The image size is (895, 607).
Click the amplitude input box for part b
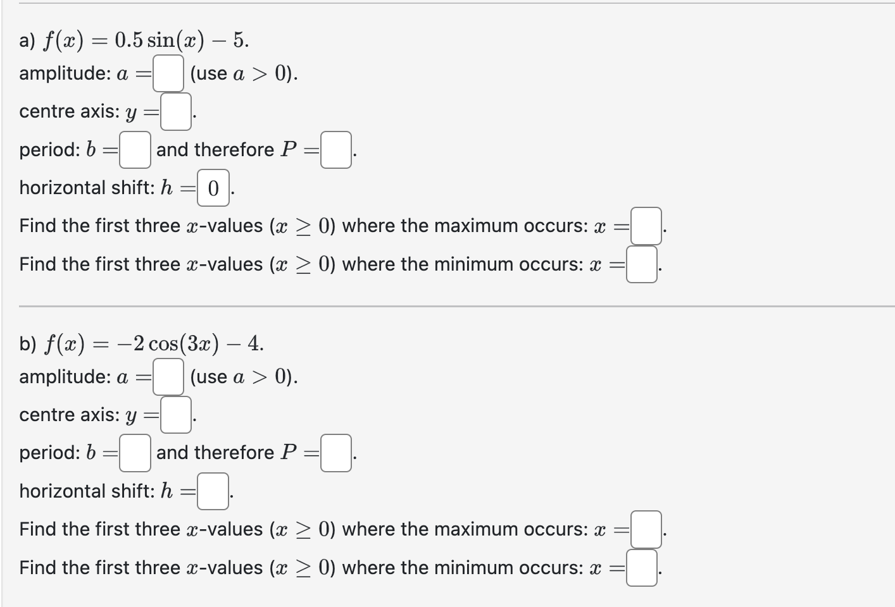tap(169, 376)
